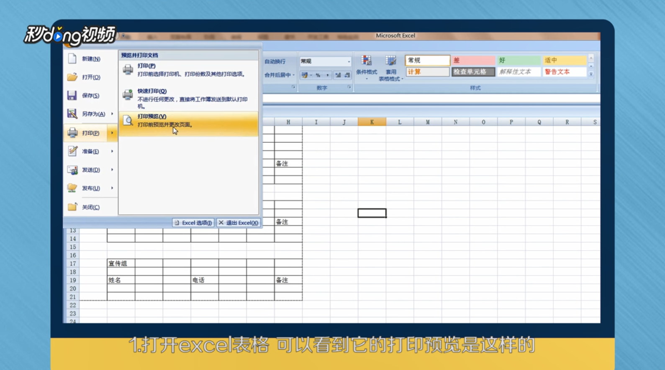The width and height of the screenshot is (665, 370).
Task: Open the accounting format dropdown arrow
Action: 311,75
